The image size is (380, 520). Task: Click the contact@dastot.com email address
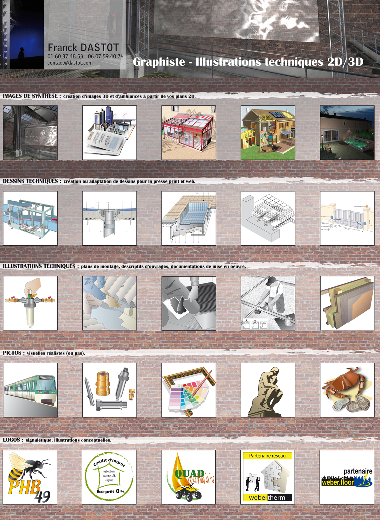[70, 63]
